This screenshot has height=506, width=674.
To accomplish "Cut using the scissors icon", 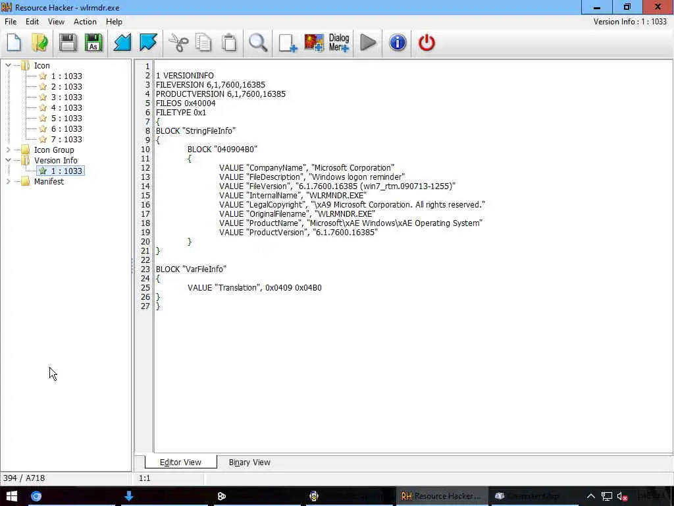I will 178,43.
